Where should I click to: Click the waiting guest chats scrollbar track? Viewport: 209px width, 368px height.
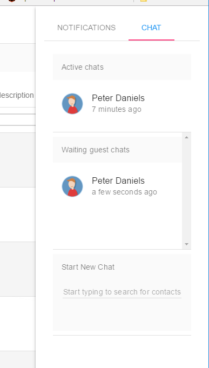[186, 191]
